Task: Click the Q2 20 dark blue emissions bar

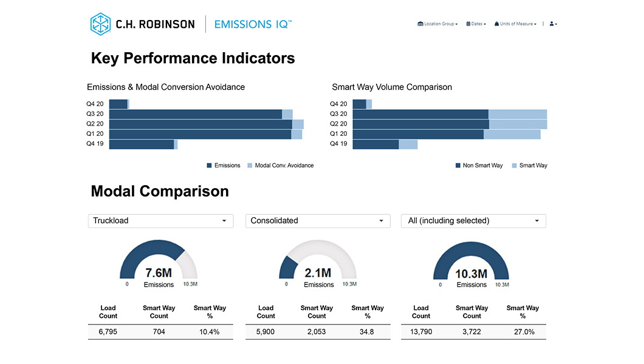Action: pyautogui.click(x=200, y=124)
